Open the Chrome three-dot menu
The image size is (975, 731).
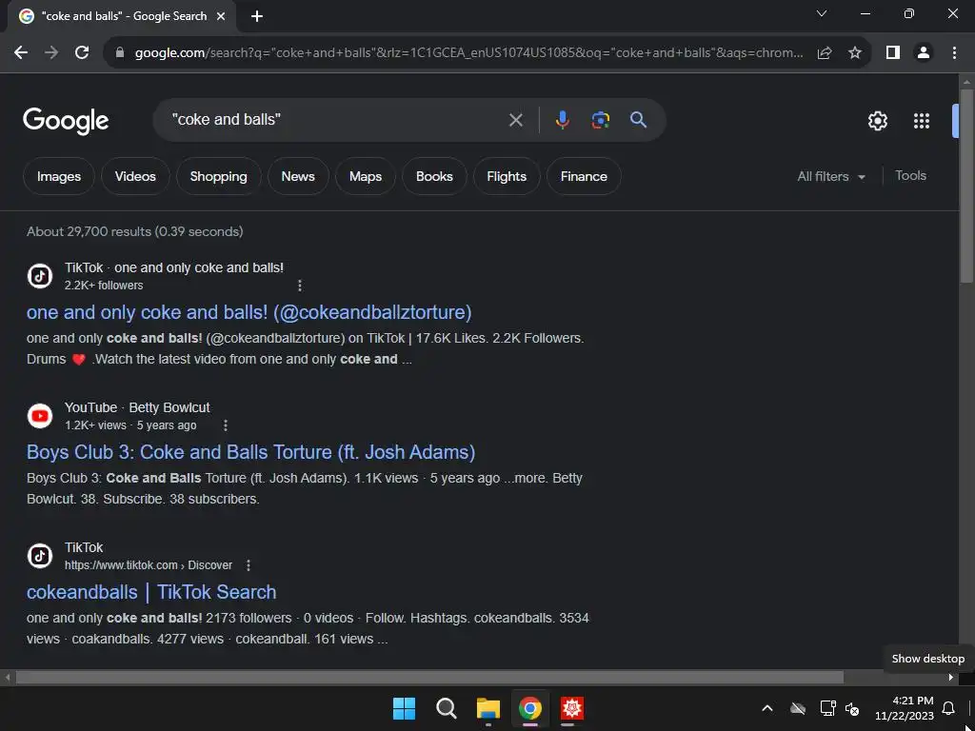point(954,53)
